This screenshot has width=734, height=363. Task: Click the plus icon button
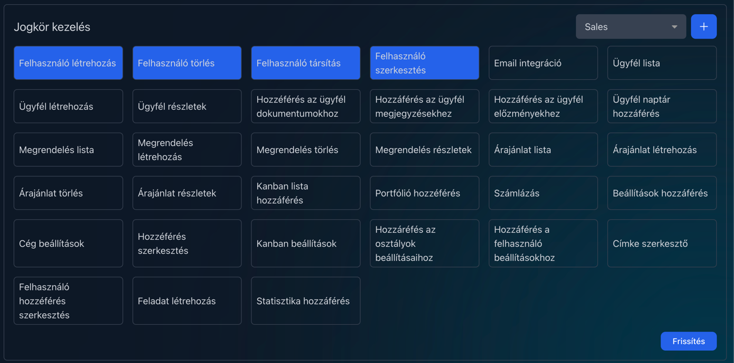703,27
